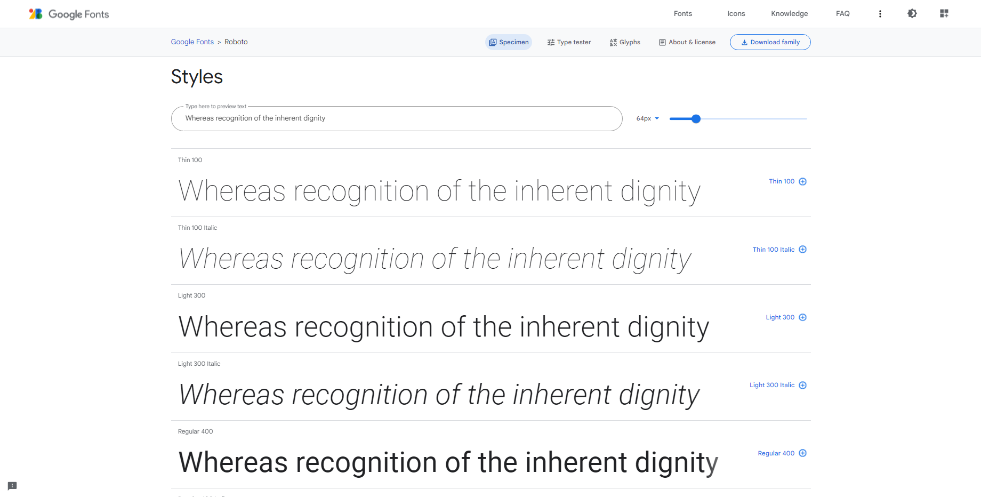
Task: Toggle the dark theme icon
Action: 912,14
